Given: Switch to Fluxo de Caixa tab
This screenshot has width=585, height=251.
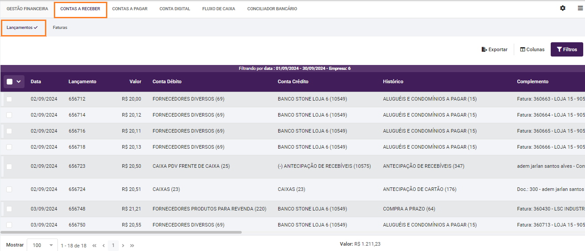Looking at the screenshot, I should [x=219, y=9].
